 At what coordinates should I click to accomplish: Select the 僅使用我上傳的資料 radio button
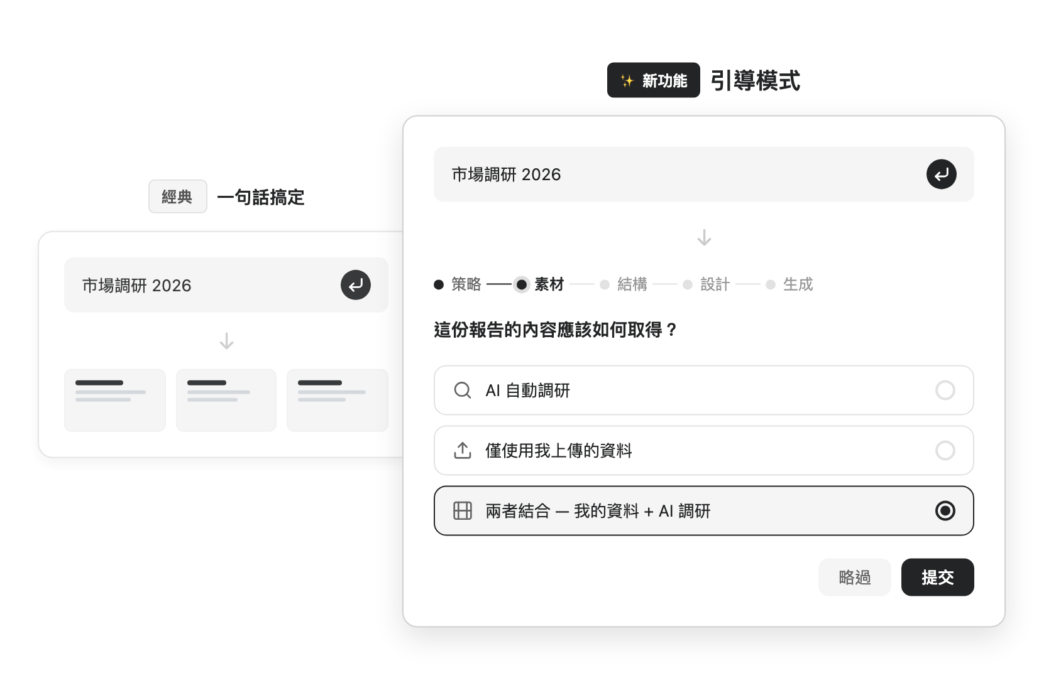pyautogui.click(x=945, y=451)
